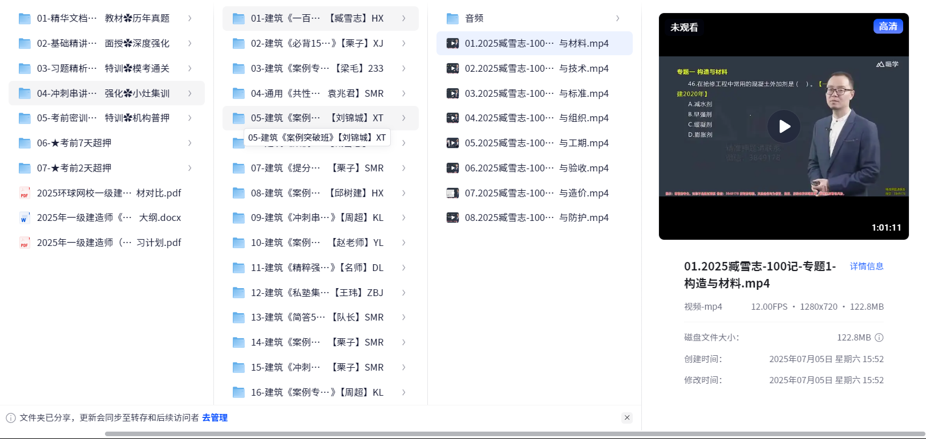Open 07-建筑《提分…【栗子】SMR folder
The image size is (926, 439).
pyautogui.click(x=321, y=168)
